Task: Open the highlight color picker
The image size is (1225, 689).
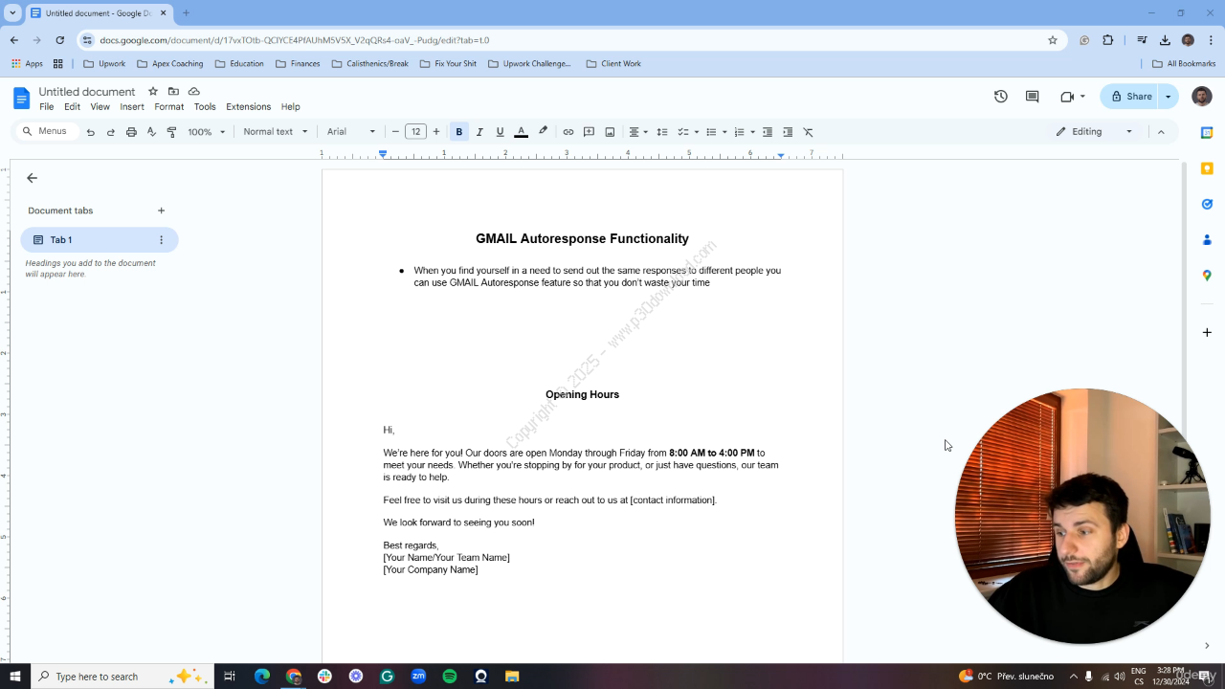Action: click(x=543, y=132)
